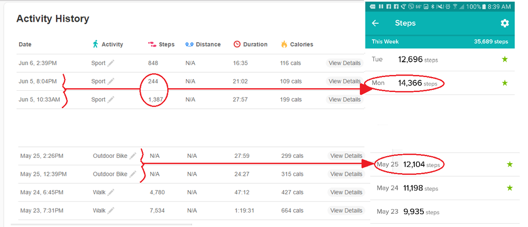
Task: View Details for Jun 5, 10:33AM Sport
Action: pyautogui.click(x=344, y=99)
